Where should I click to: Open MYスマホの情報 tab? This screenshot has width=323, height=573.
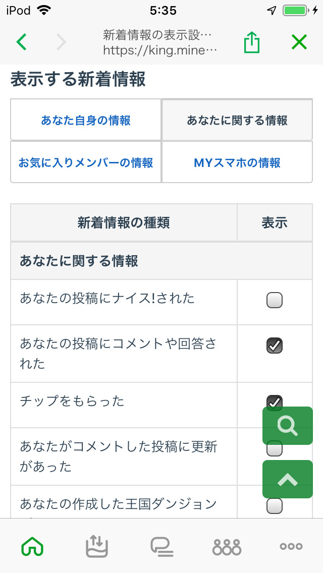(237, 162)
